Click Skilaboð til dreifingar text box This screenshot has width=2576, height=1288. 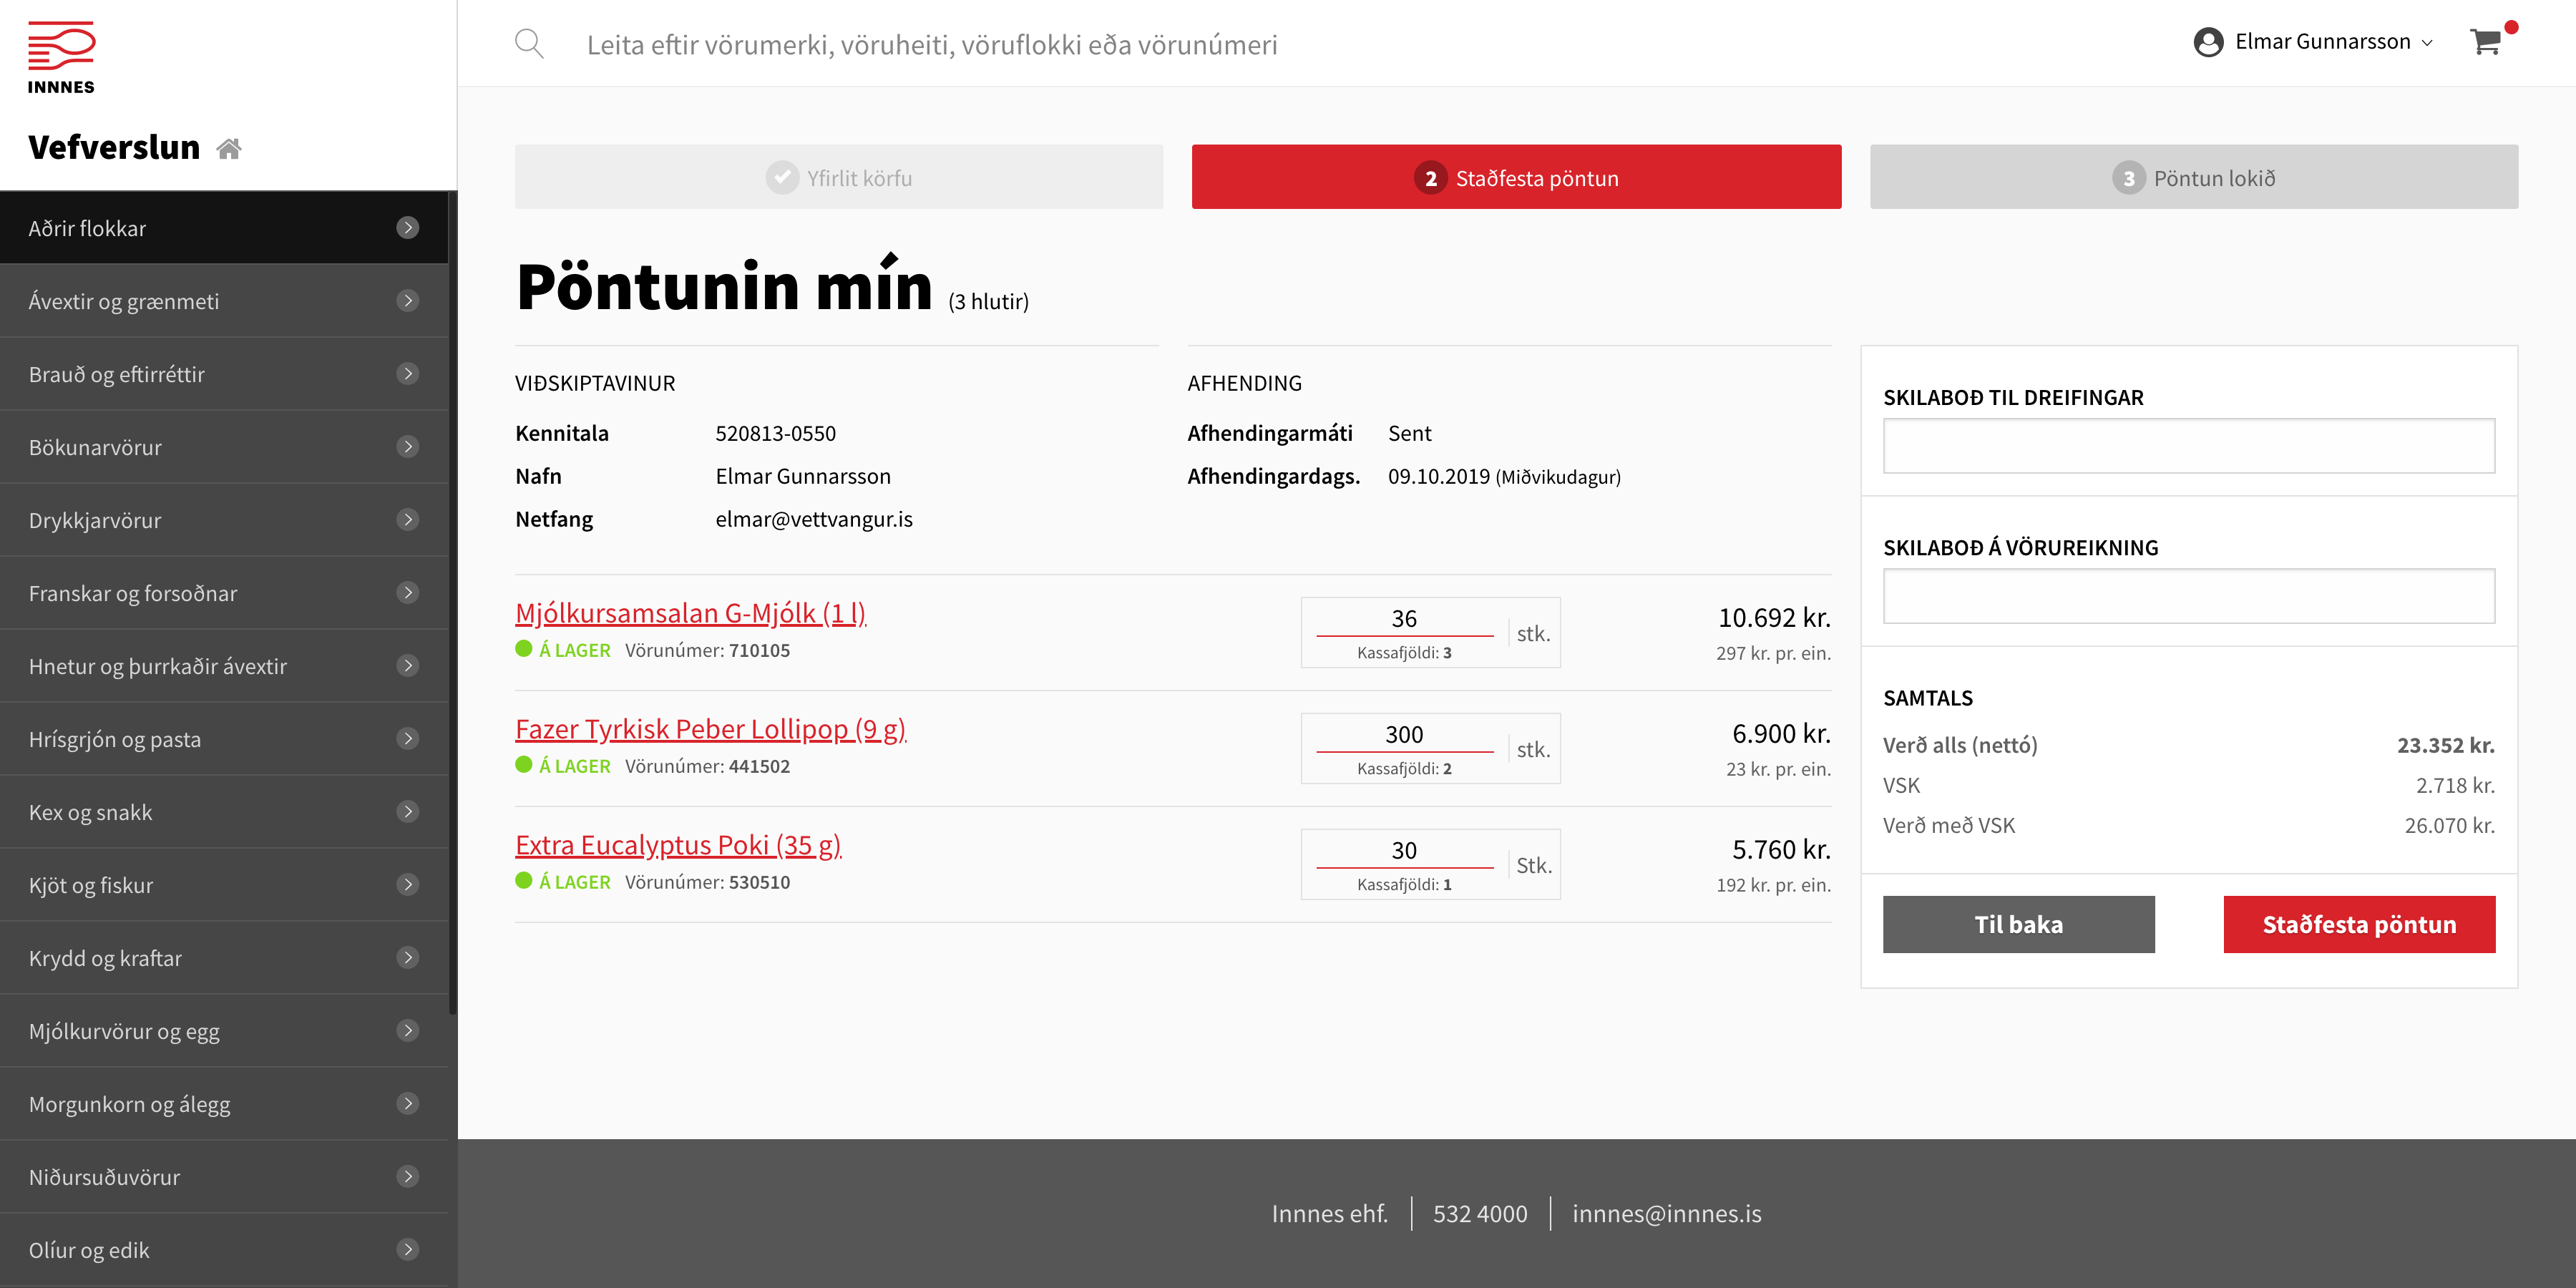tap(2189, 446)
